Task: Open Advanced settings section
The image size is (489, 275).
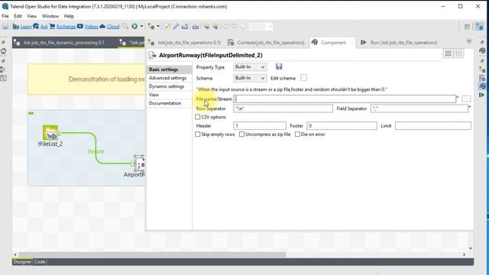Action: point(169,78)
